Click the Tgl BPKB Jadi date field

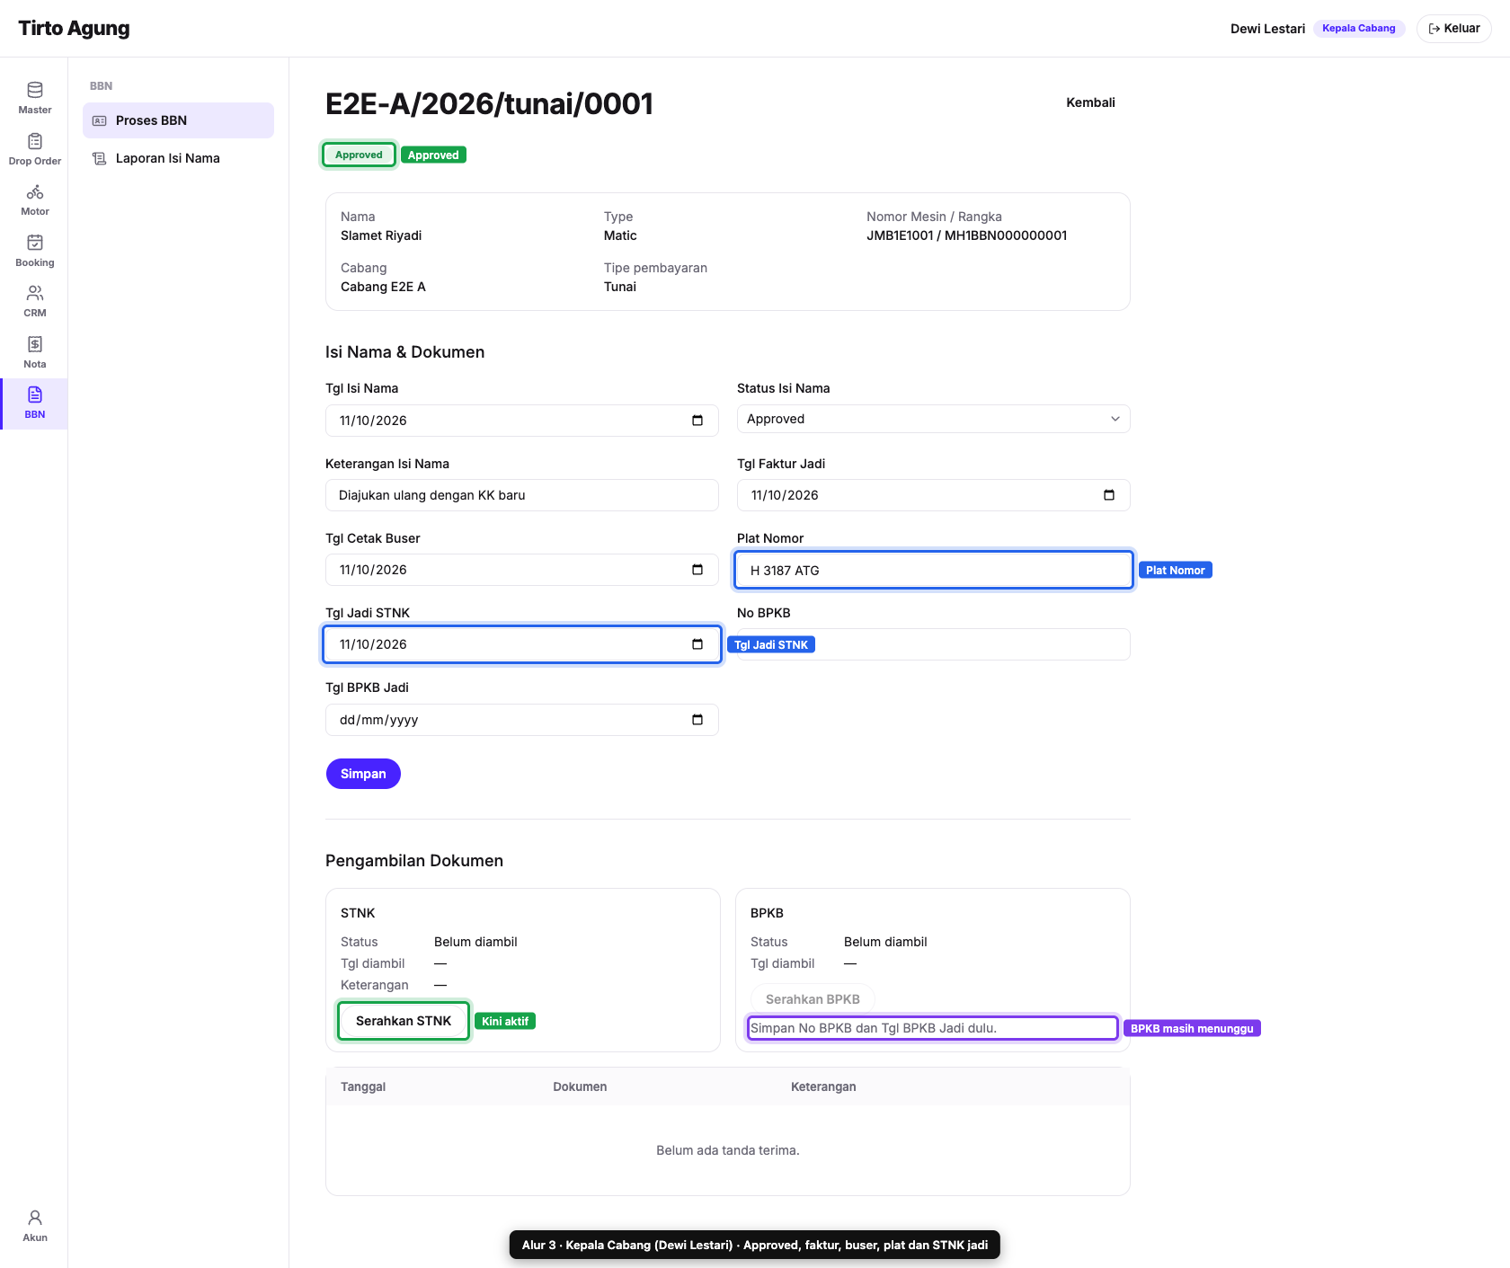[521, 720]
